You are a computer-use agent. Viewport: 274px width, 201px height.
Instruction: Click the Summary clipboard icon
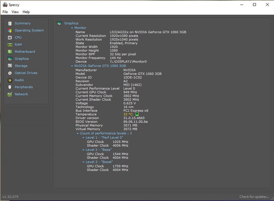pyautogui.click(x=10, y=23)
